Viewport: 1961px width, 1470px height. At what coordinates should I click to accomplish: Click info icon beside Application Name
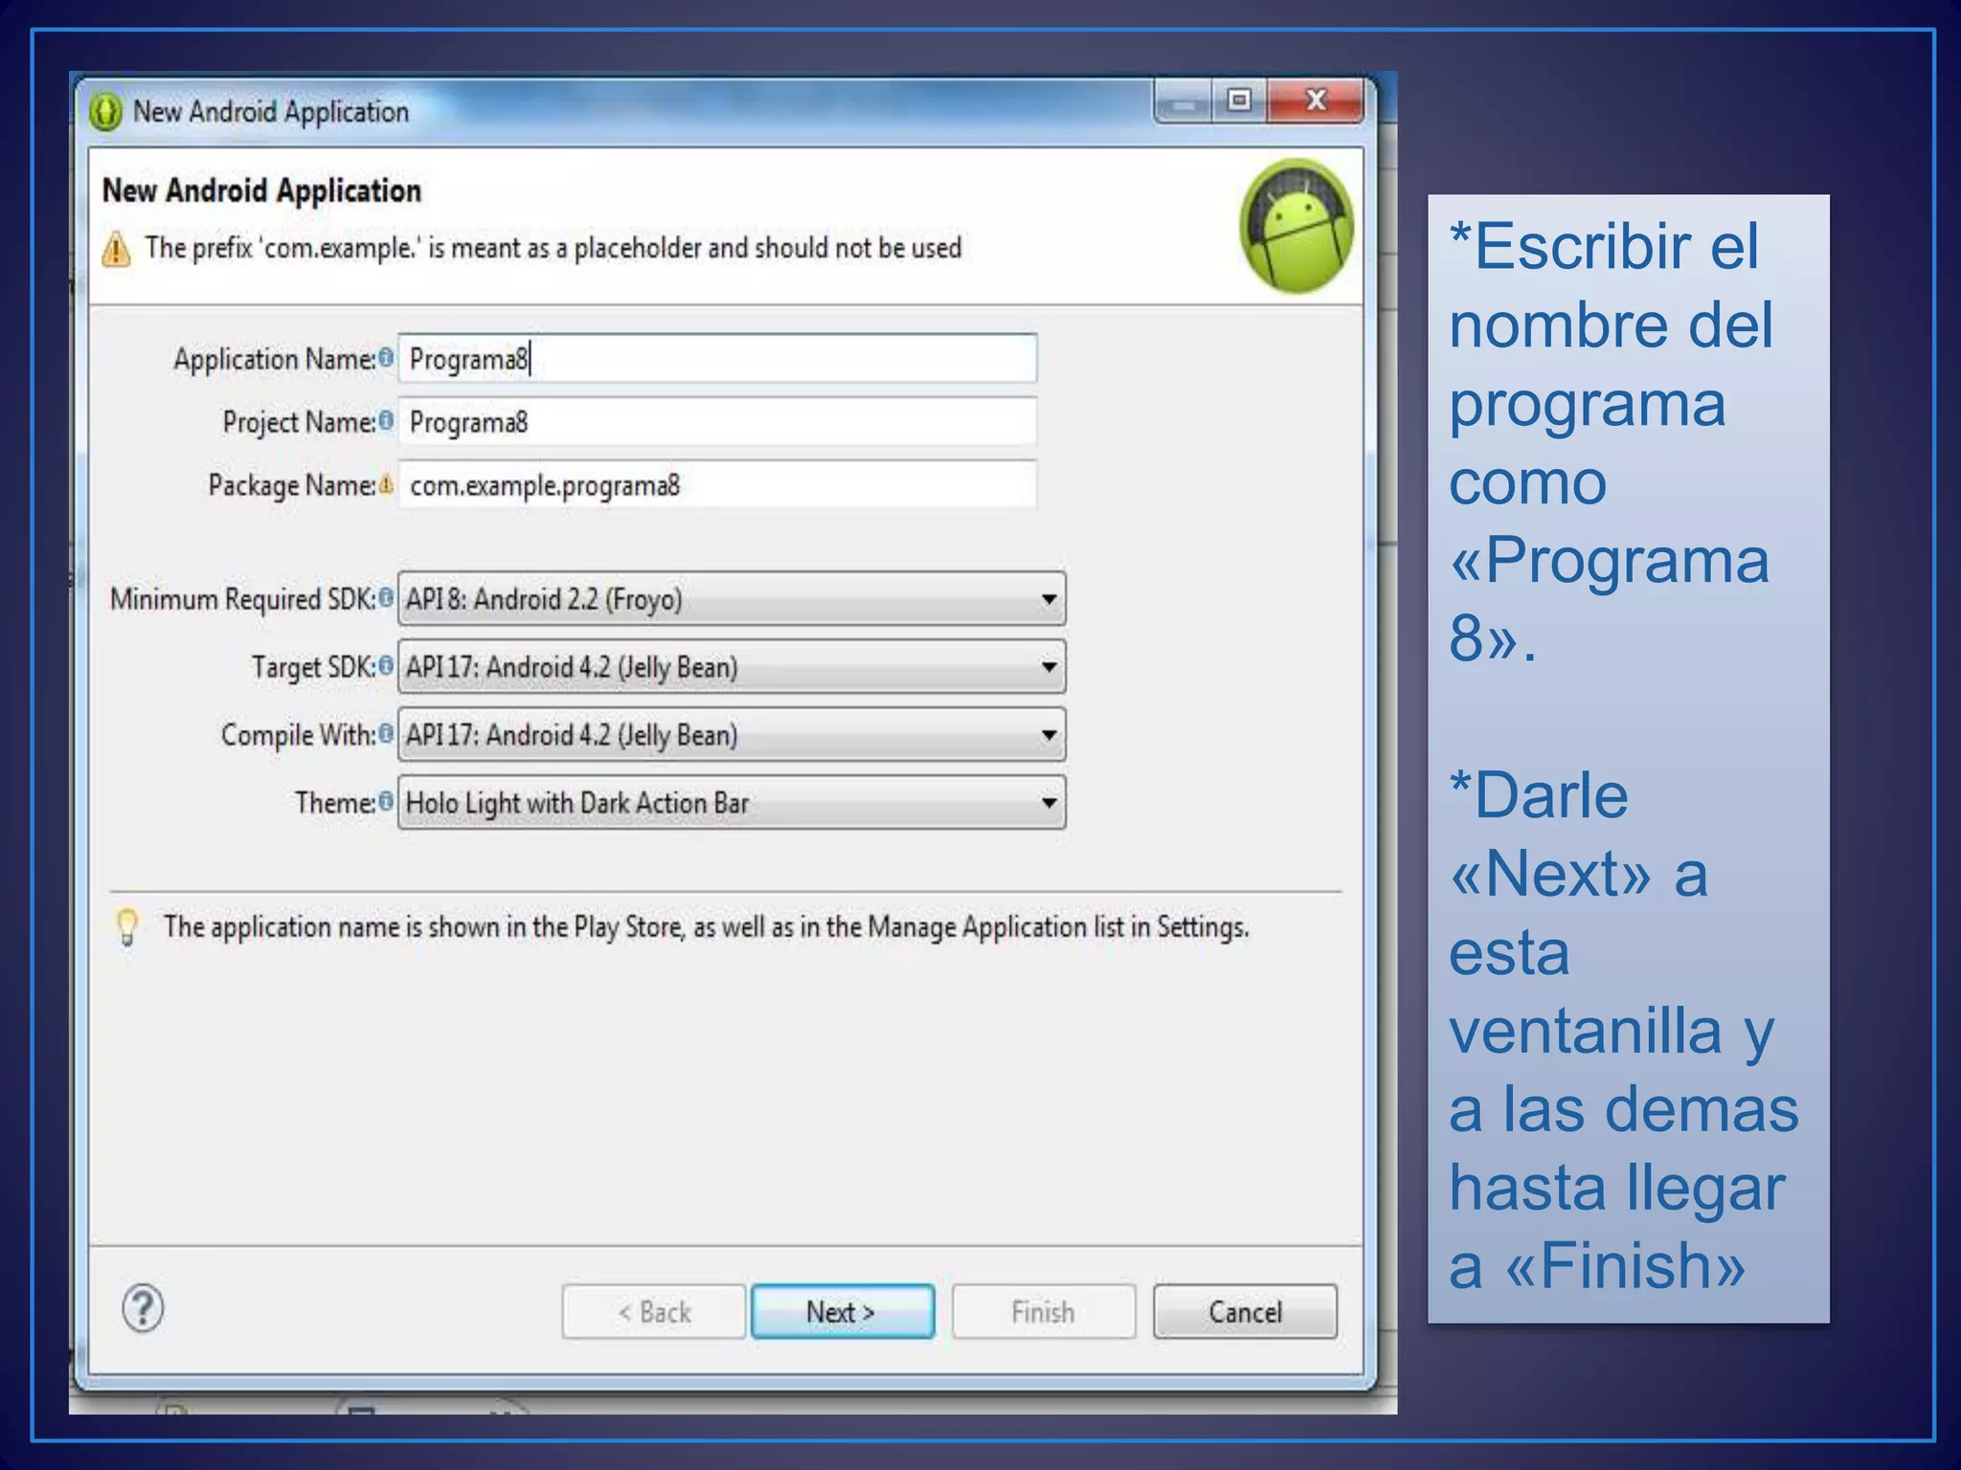coord(386,358)
